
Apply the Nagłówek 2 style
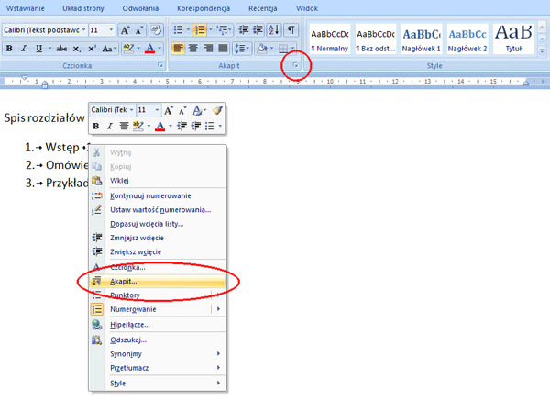point(467,39)
